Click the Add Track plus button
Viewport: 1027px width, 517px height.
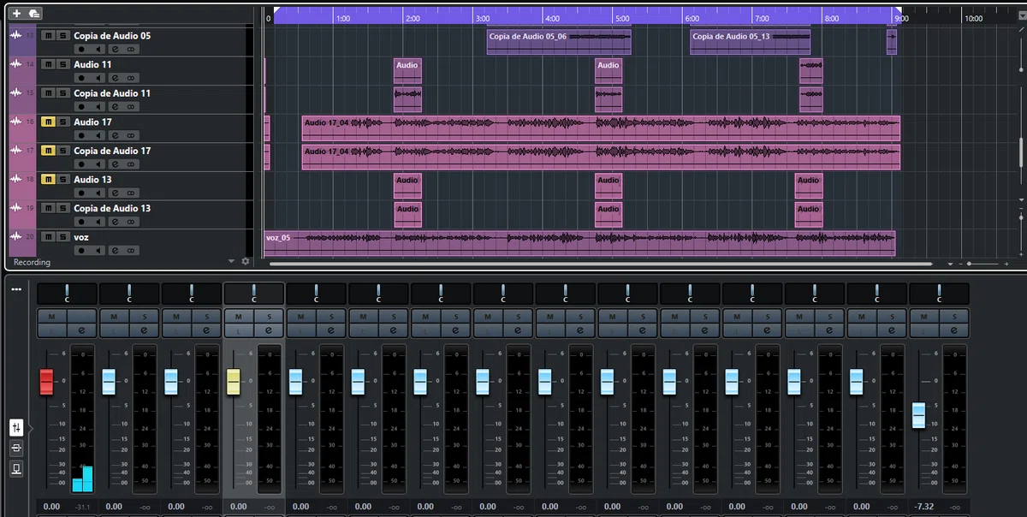(16, 13)
